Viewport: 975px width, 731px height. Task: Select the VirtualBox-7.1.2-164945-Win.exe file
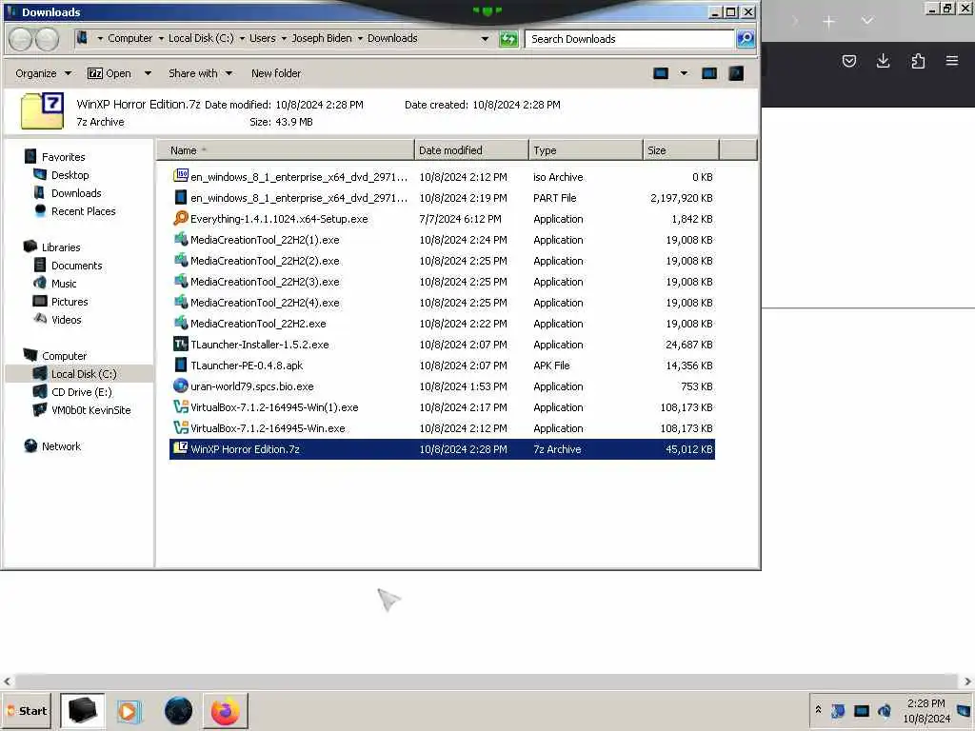tap(442, 428)
